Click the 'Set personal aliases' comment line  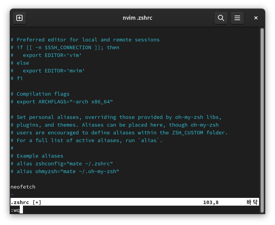click(x=116, y=117)
